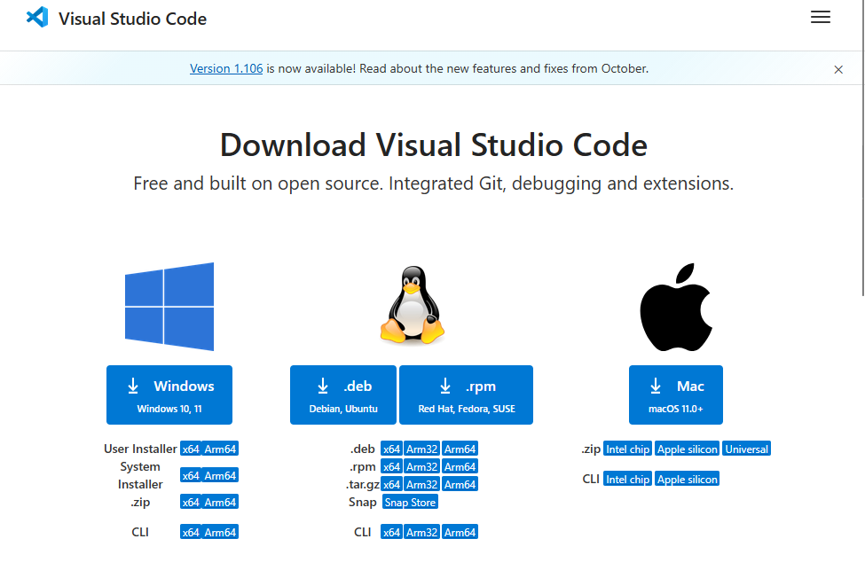Choose Linux CLI Arm64 download
The image size is (865, 578).
point(460,533)
